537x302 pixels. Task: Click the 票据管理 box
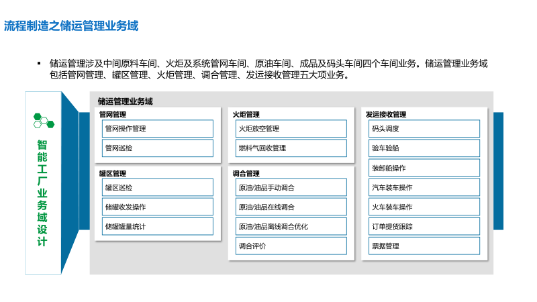tap(424, 246)
